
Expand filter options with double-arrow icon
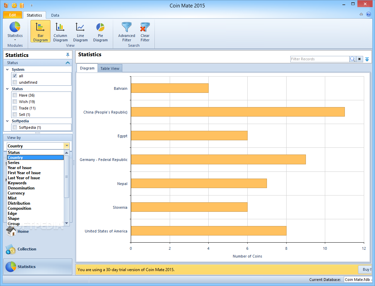pyautogui.click(x=367, y=59)
